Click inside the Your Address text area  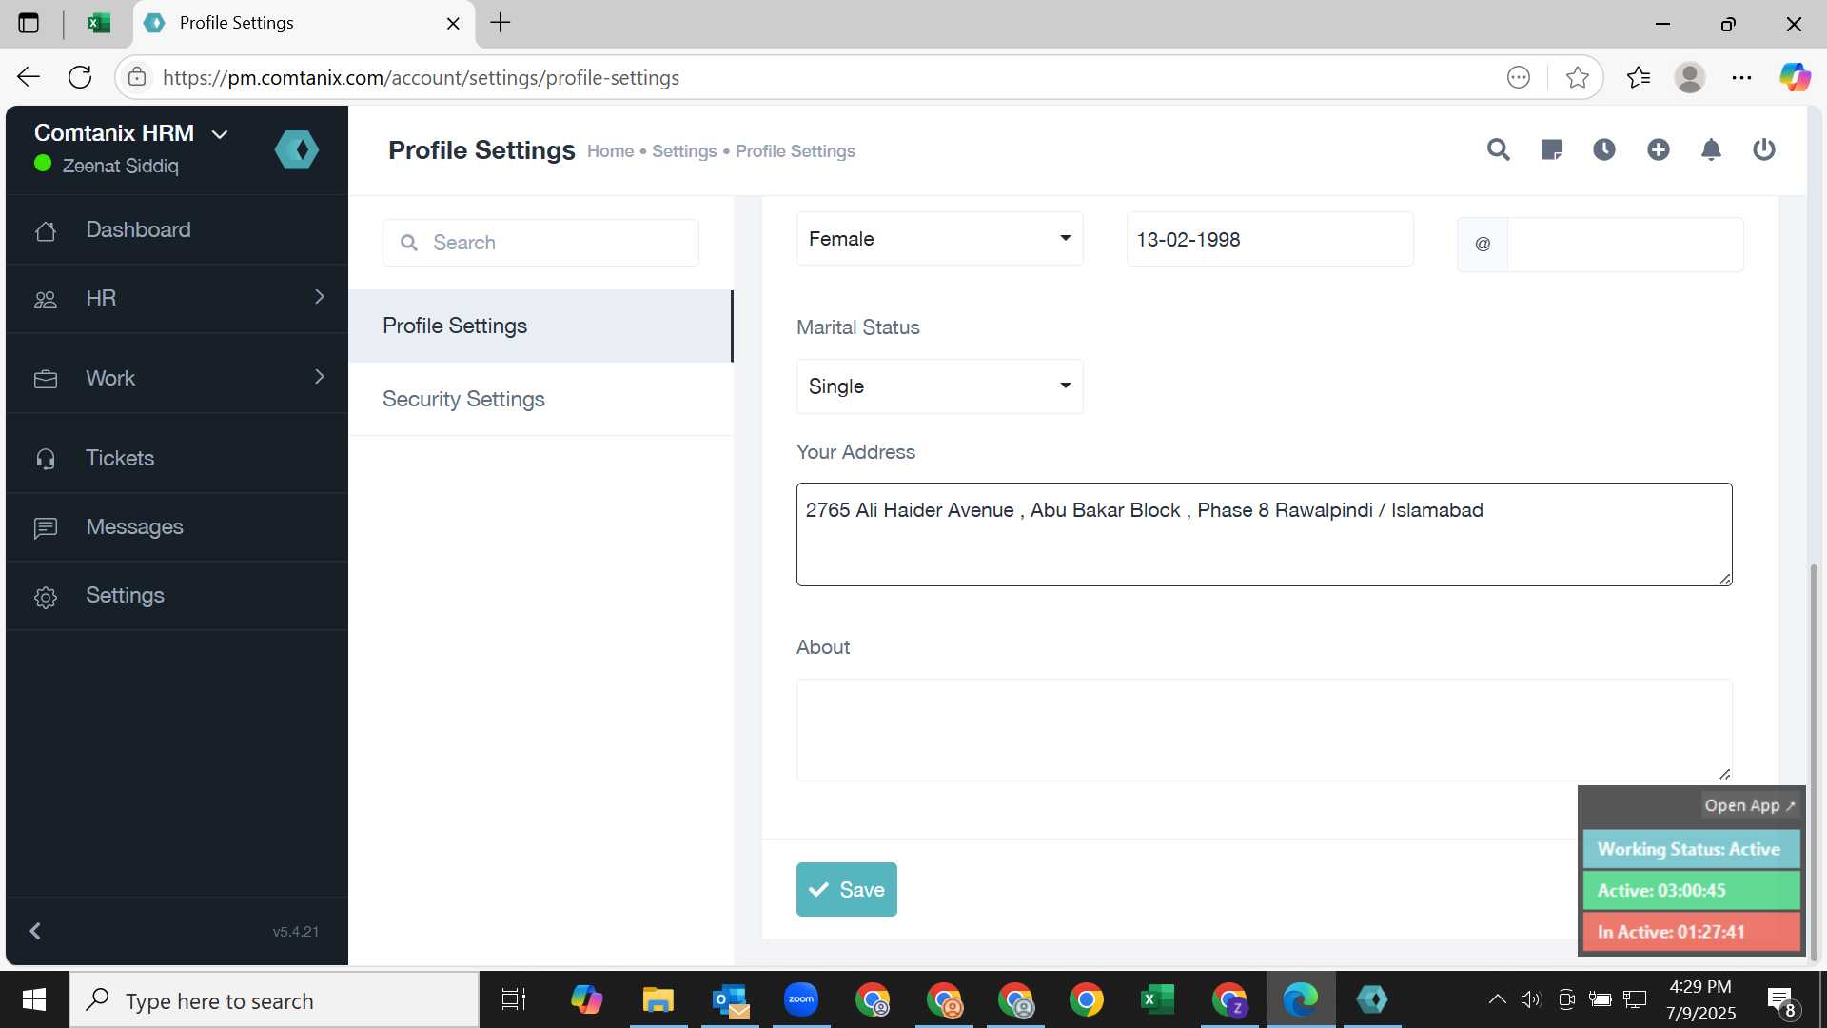click(x=1264, y=534)
